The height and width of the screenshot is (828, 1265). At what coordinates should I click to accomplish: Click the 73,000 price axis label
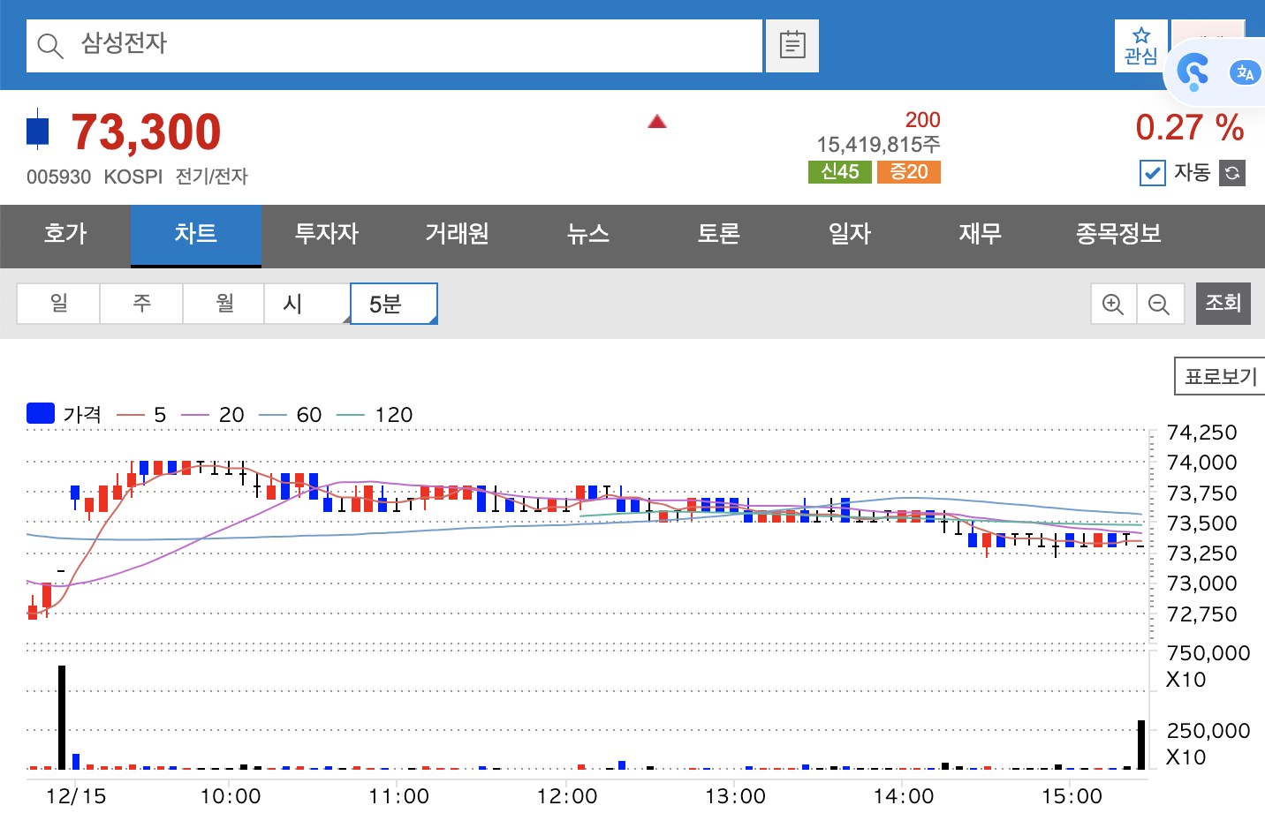tap(1201, 583)
